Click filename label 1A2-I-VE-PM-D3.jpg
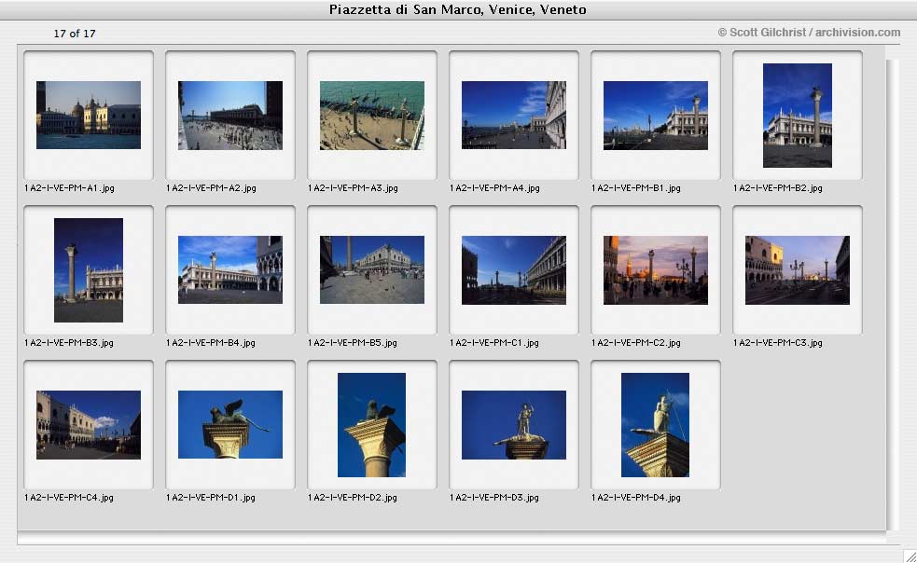This screenshot has height=563, width=917. point(494,498)
